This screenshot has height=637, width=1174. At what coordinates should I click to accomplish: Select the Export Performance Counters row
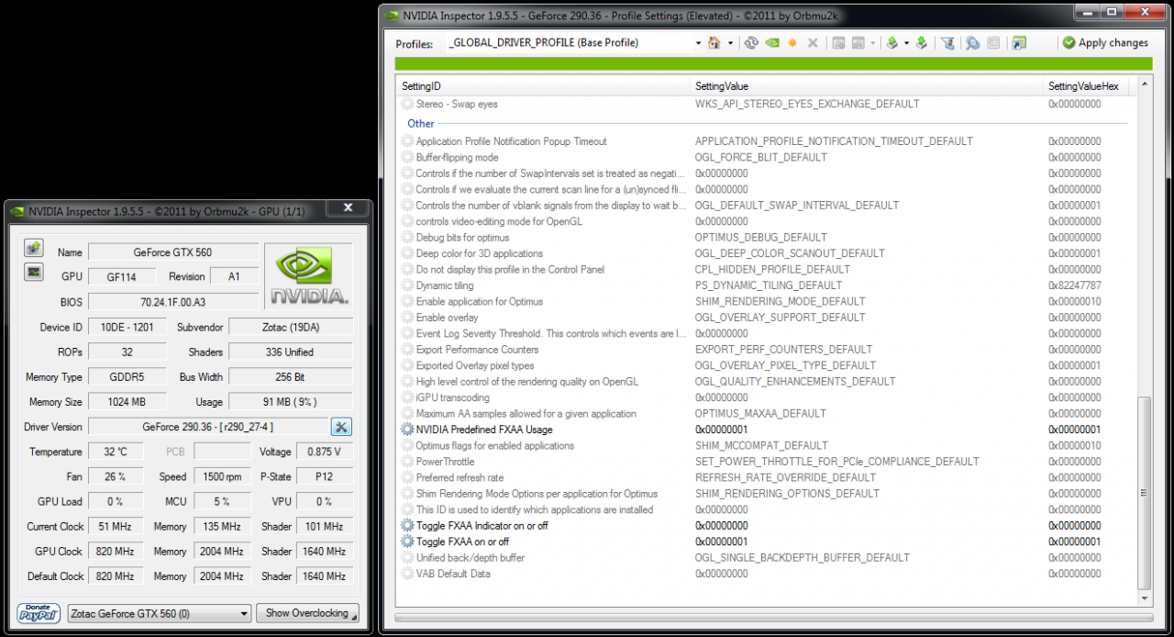coord(763,350)
